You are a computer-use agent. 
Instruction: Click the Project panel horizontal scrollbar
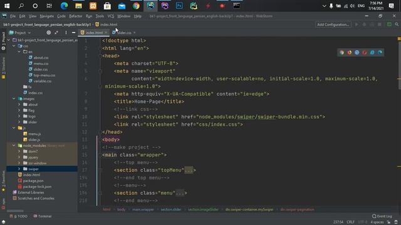15,211
